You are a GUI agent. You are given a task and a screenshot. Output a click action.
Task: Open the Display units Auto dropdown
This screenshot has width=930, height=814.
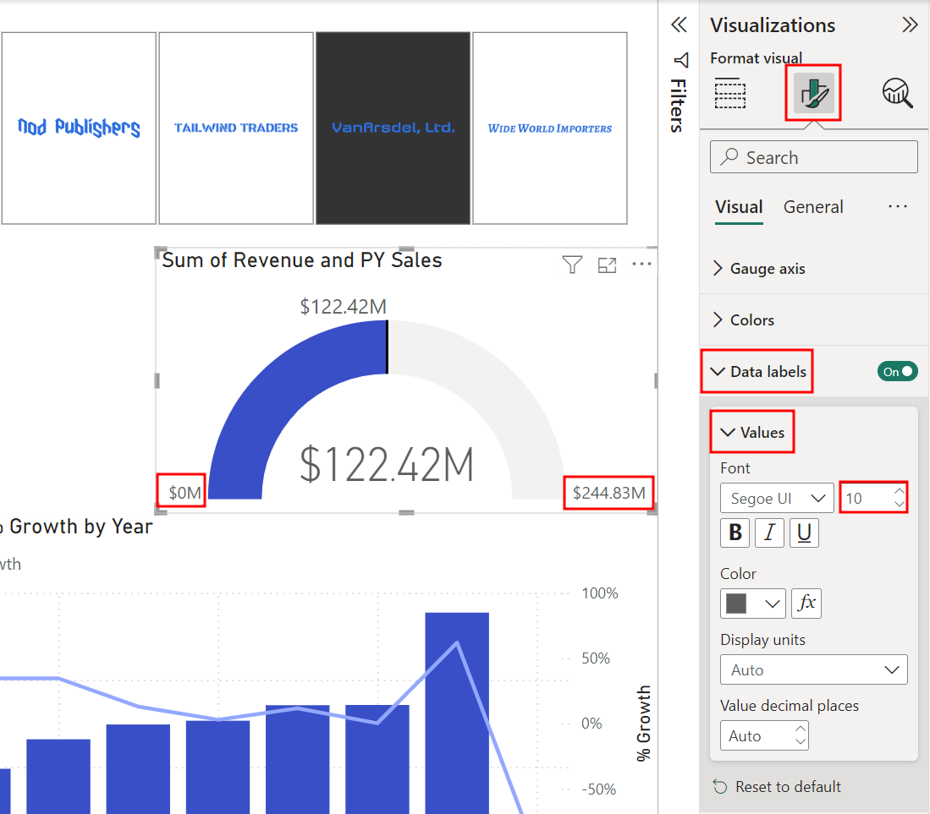(813, 669)
